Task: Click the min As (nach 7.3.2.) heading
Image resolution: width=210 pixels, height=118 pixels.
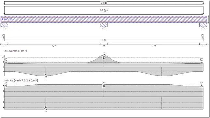Action: tap(21, 81)
